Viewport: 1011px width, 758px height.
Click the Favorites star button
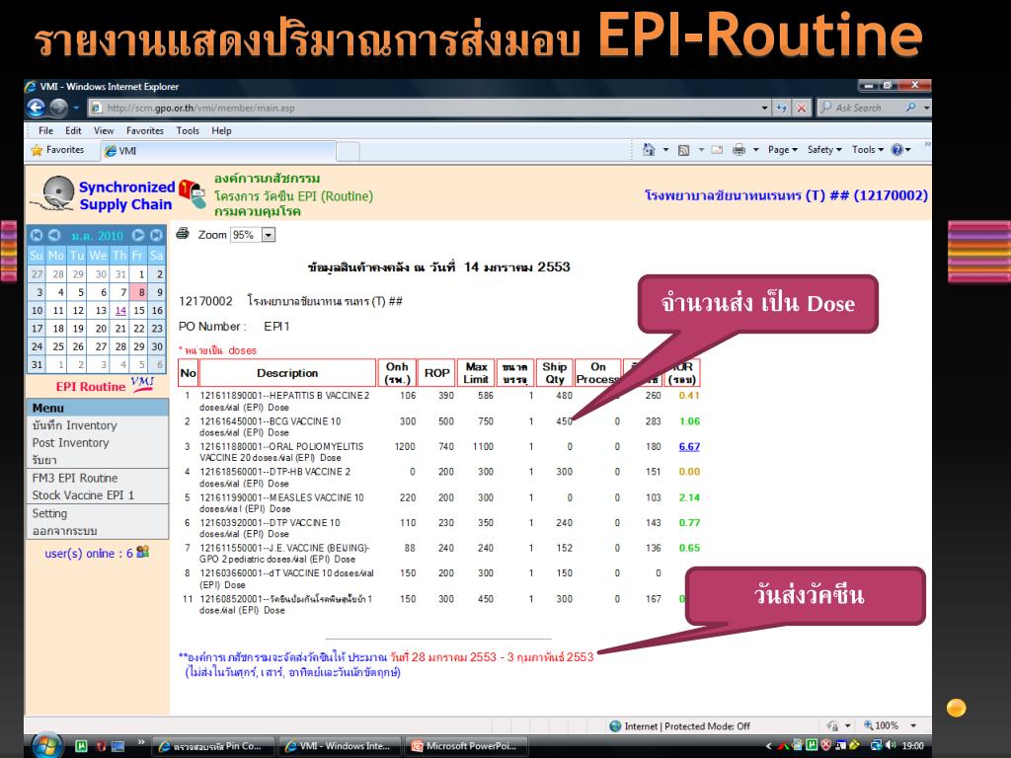pos(58,150)
